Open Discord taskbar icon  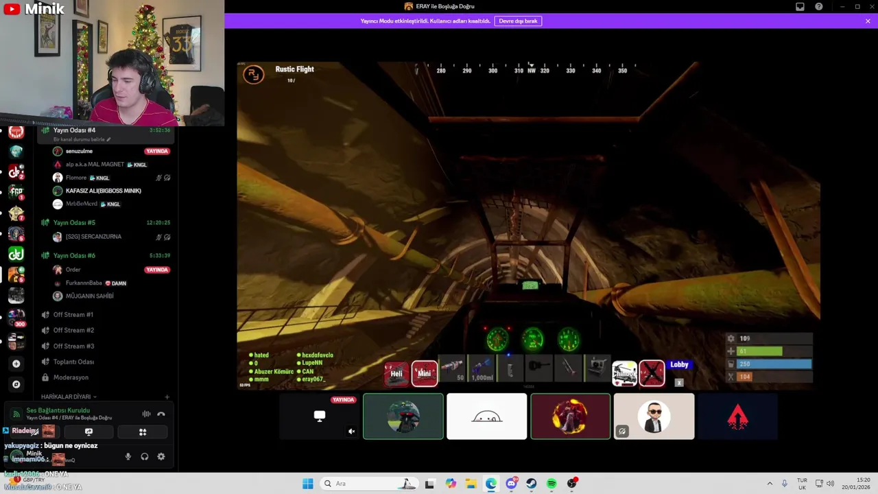(511, 484)
